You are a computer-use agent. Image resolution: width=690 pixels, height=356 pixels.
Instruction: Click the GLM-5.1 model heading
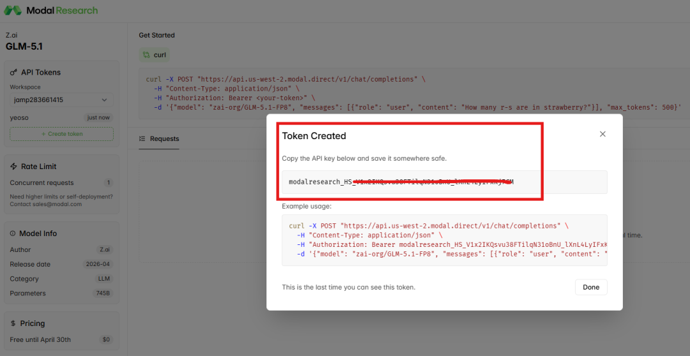[x=24, y=46]
